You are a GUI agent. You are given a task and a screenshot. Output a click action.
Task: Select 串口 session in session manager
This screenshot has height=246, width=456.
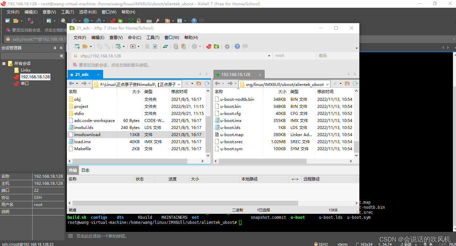(x=25, y=83)
